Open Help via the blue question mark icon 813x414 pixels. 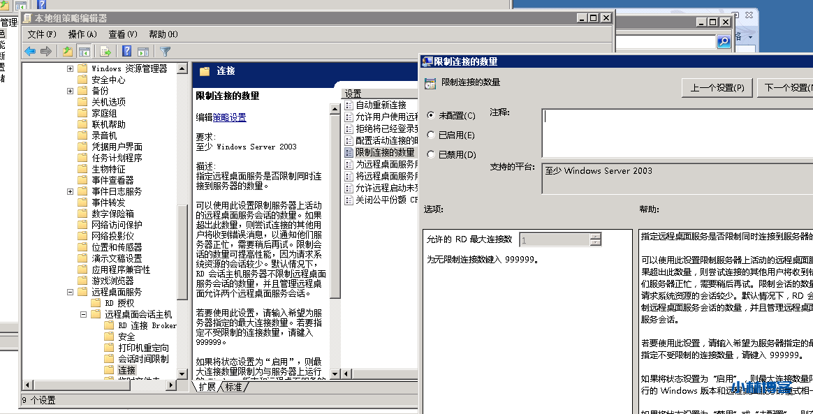[x=126, y=51]
